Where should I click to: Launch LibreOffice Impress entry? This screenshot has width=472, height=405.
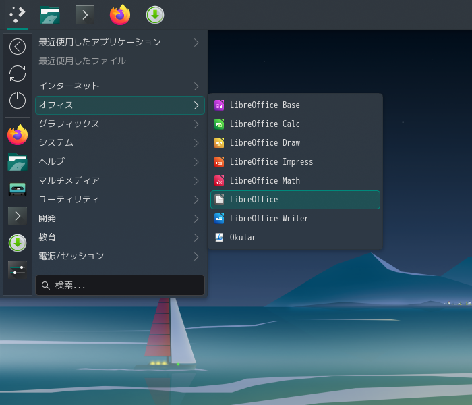(x=295, y=162)
